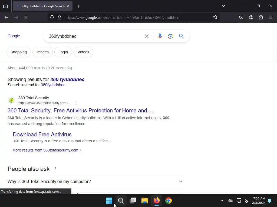Open File Explorer from taskbar

coord(145,201)
